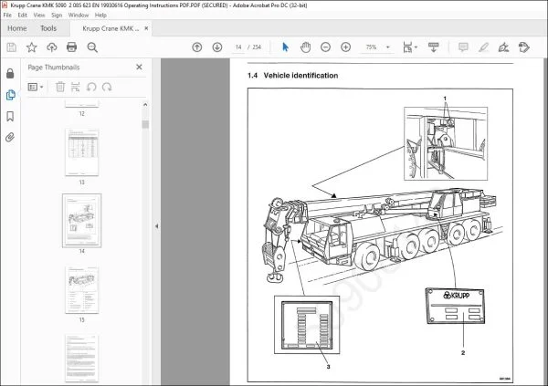Image resolution: width=548 pixels, height=386 pixels.
Task: Switch to the Home tab
Action: [x=17, y=28]
